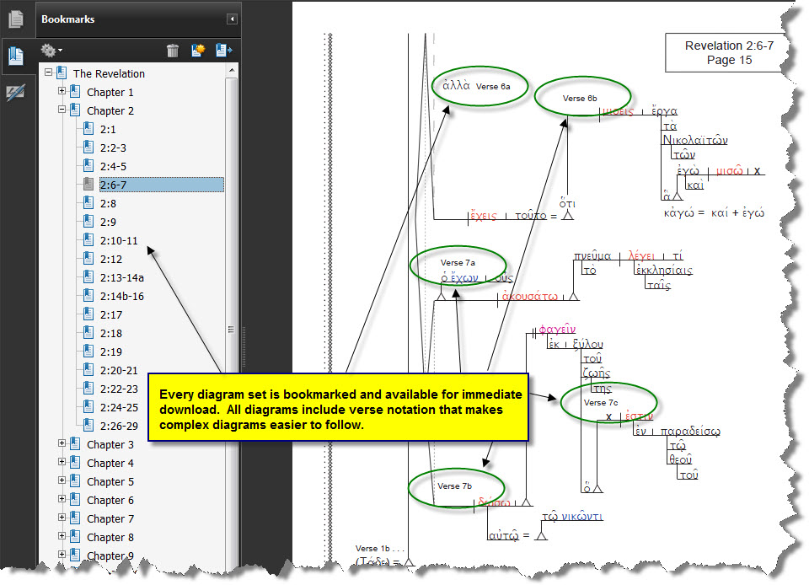This screenshot has width=809, height=585.
Task: Select the 2:8 bookmark
Action: [x=108, y=203]
